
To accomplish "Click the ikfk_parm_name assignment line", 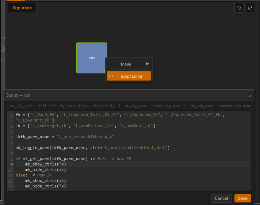I will pos(65,137).
